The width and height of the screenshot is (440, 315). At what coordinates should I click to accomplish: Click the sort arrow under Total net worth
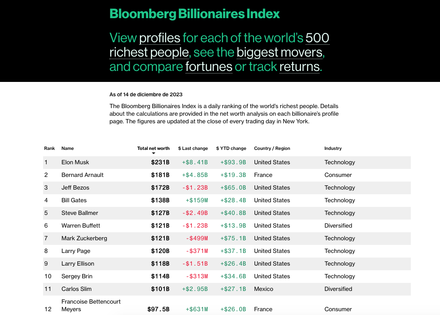point(153,154)
